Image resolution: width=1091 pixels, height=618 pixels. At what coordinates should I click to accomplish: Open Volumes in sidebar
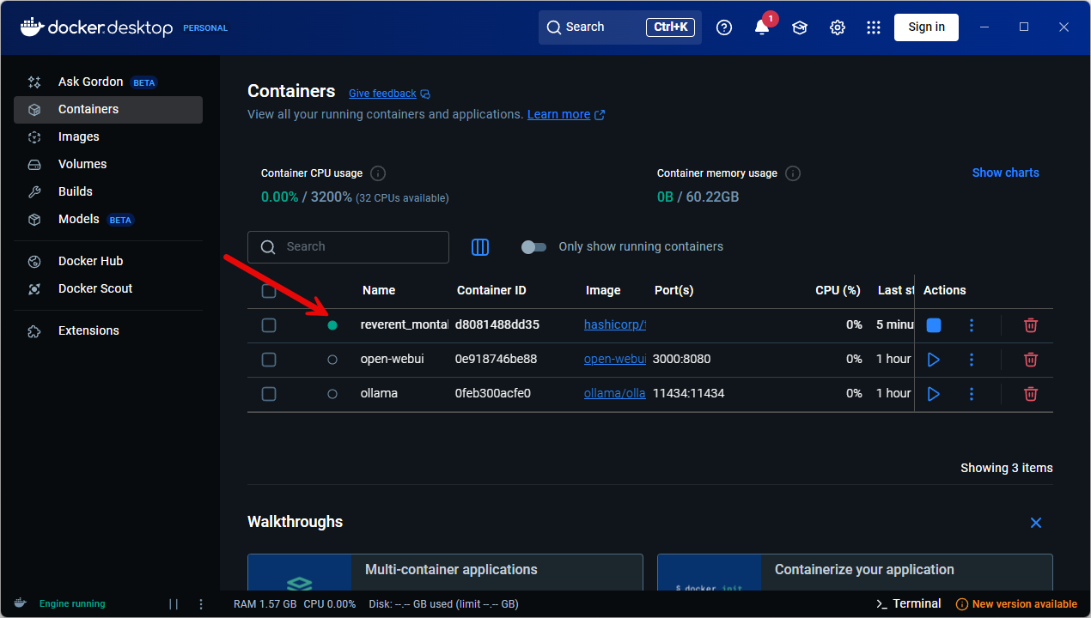[x=108, y=165]
